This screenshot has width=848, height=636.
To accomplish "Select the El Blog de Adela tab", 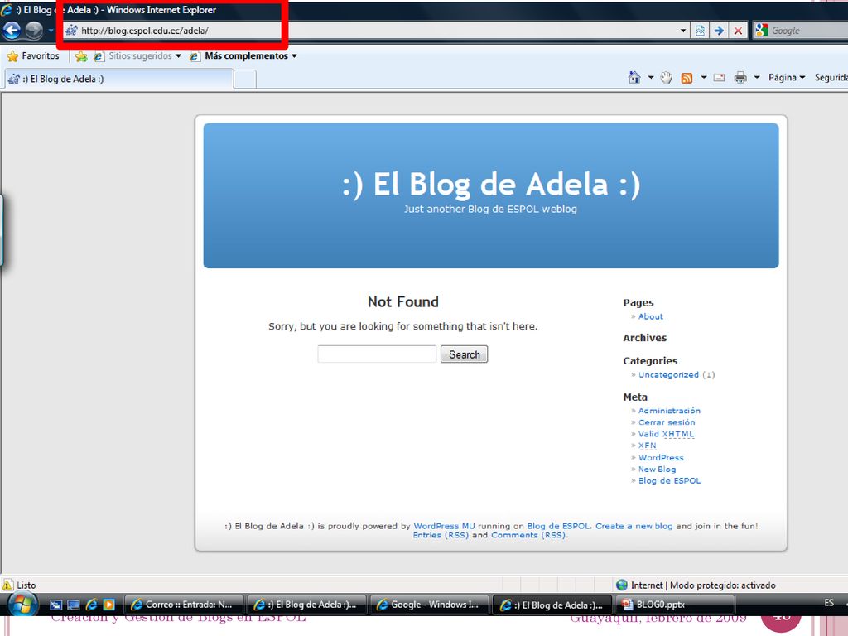I will (x=119, y=79).
